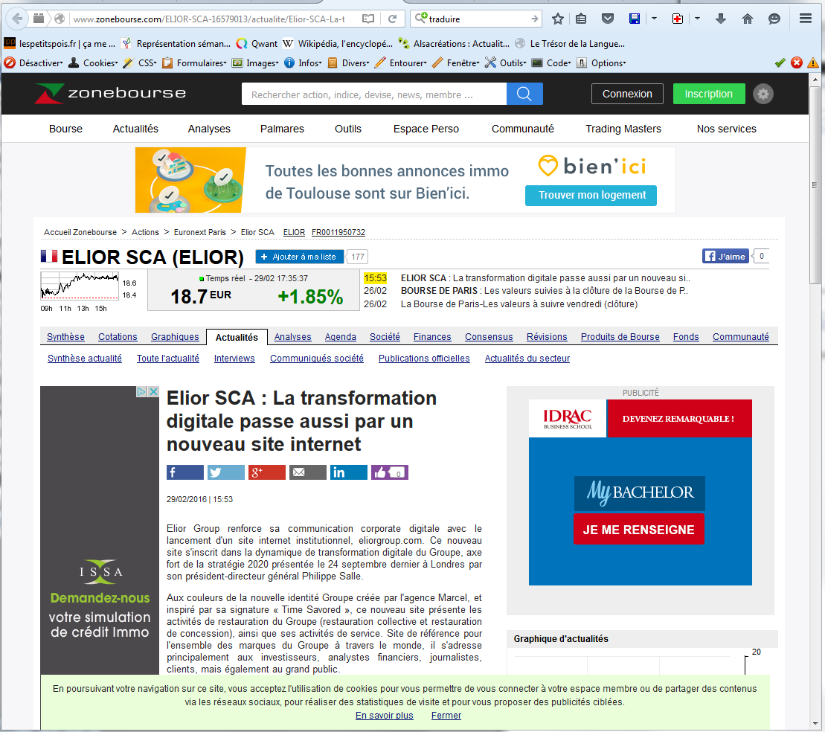Open the chat bubble smiley icon

[774, 19]
